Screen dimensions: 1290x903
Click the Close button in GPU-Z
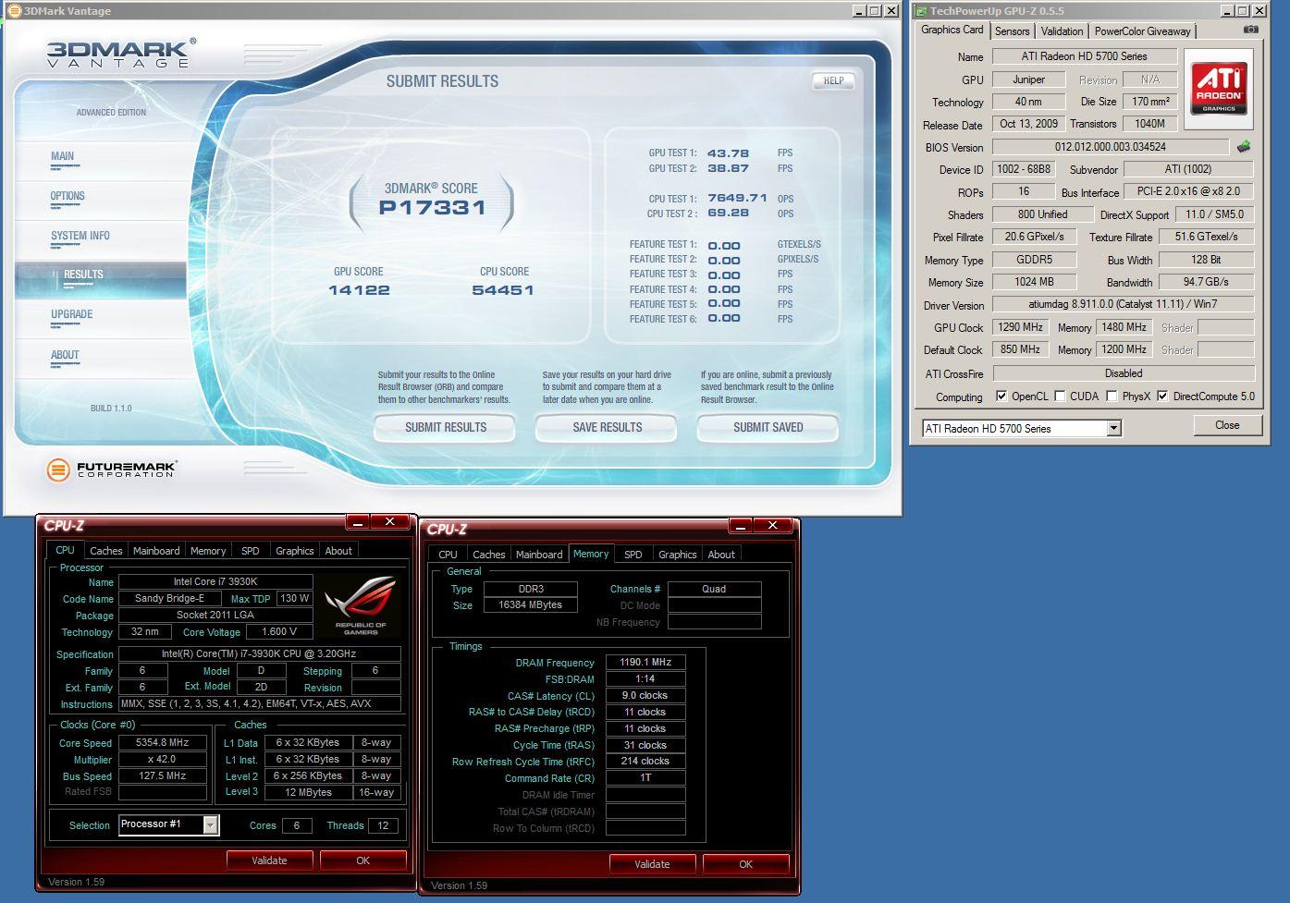[1227, 425]
